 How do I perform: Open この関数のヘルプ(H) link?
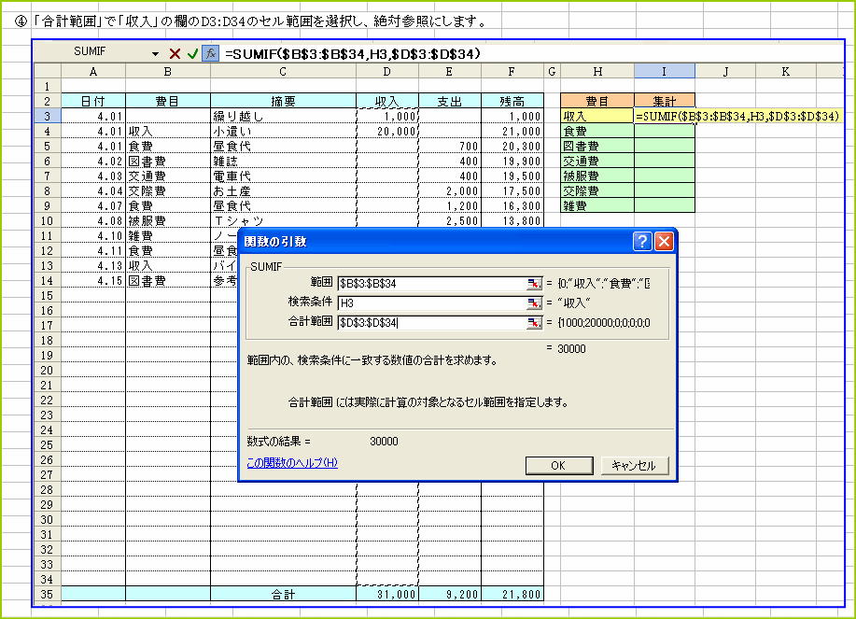[x=292, y=463]
